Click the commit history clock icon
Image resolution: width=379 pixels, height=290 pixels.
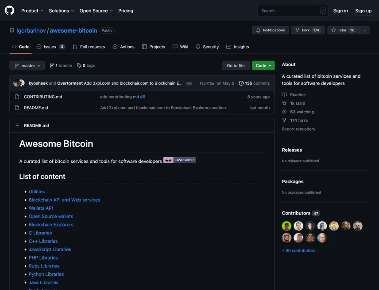(x=241, y=83)
